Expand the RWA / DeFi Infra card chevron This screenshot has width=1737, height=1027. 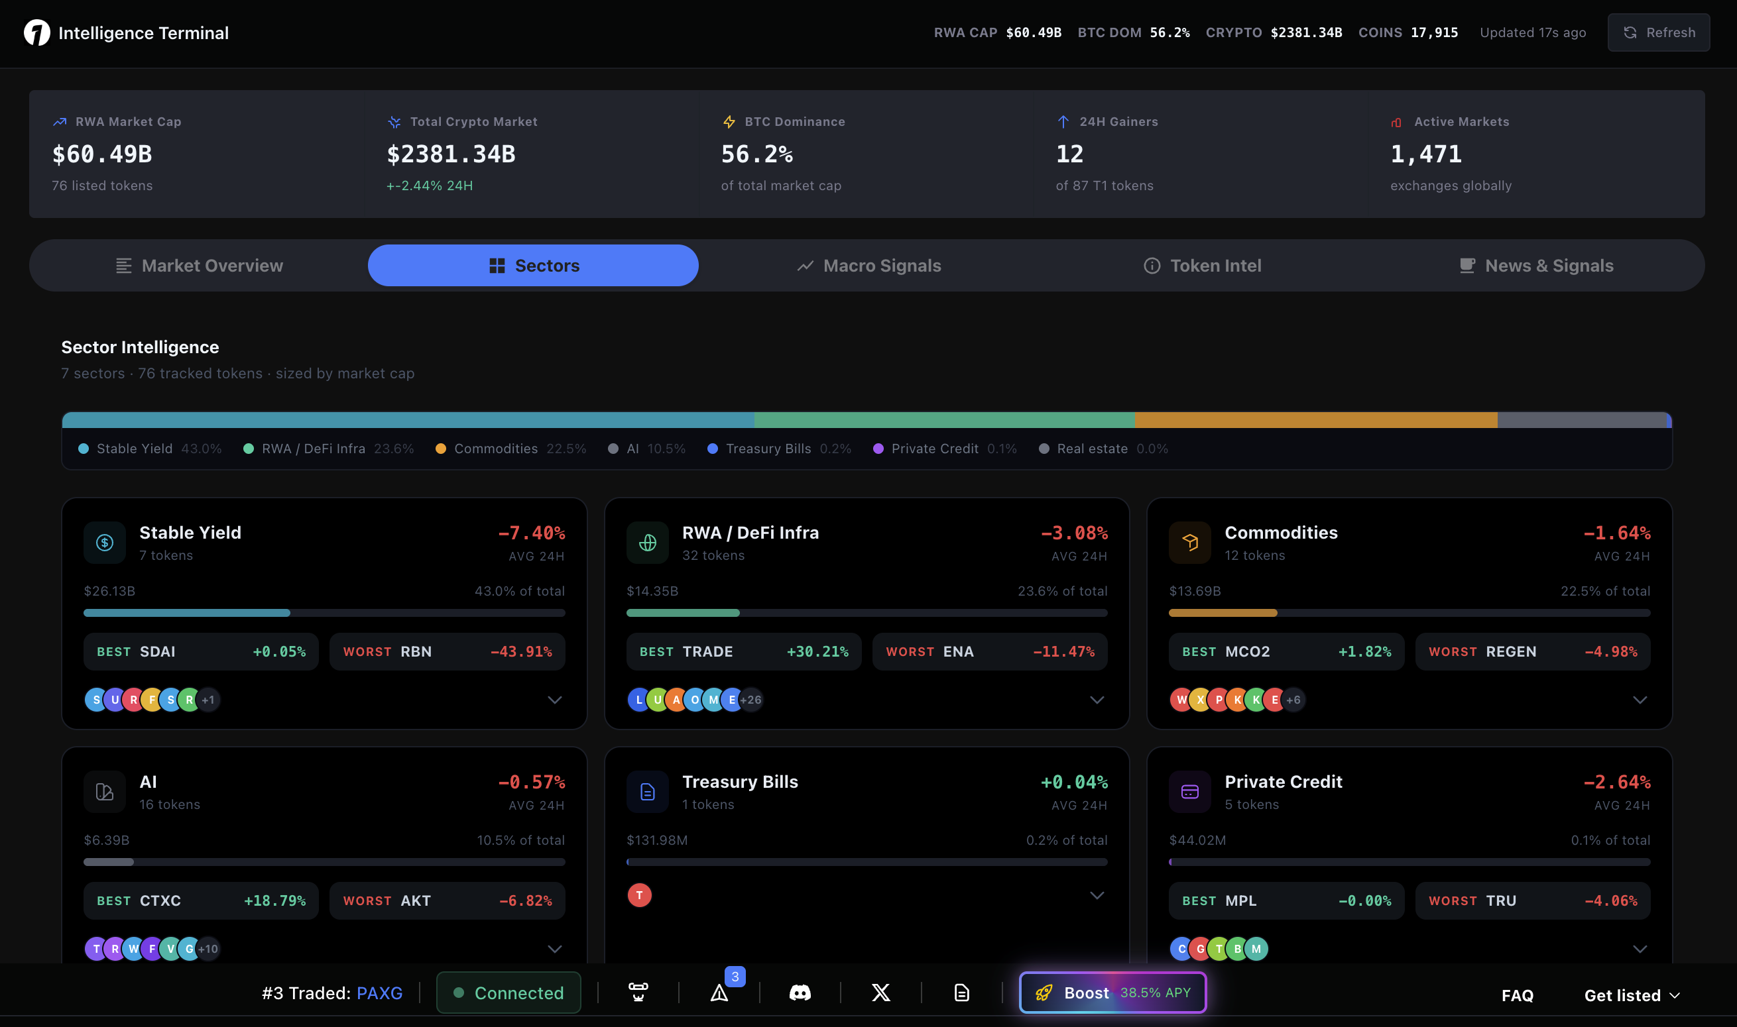pyautogui.click(x=1097, y=700)
